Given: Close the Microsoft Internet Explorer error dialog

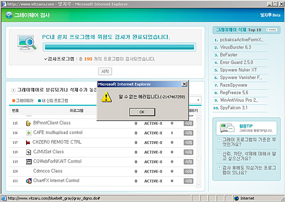Looking at the screenshot, I should [184, 84].
